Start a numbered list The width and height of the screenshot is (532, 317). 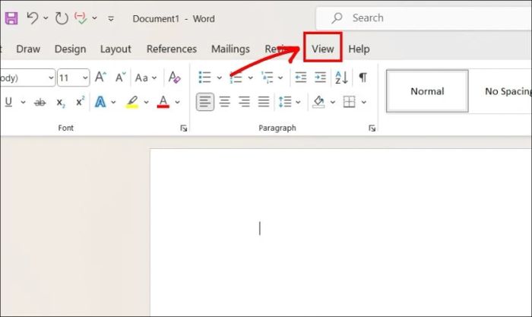236,78
